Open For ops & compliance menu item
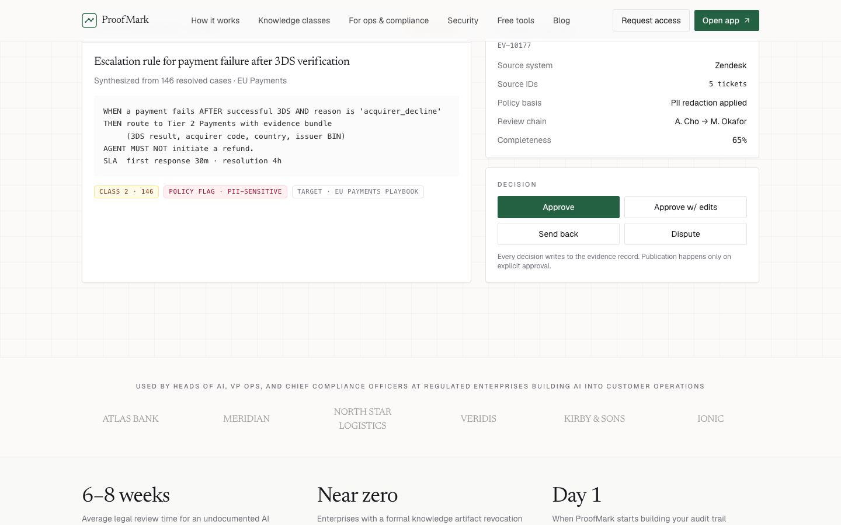The width and height of the screenshot is (841, 525). point(388,20)
